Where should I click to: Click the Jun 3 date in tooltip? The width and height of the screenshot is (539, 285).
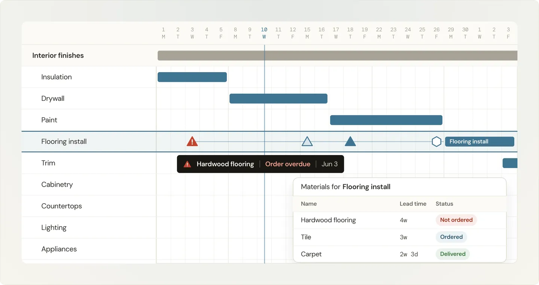(x=330, y=164)
